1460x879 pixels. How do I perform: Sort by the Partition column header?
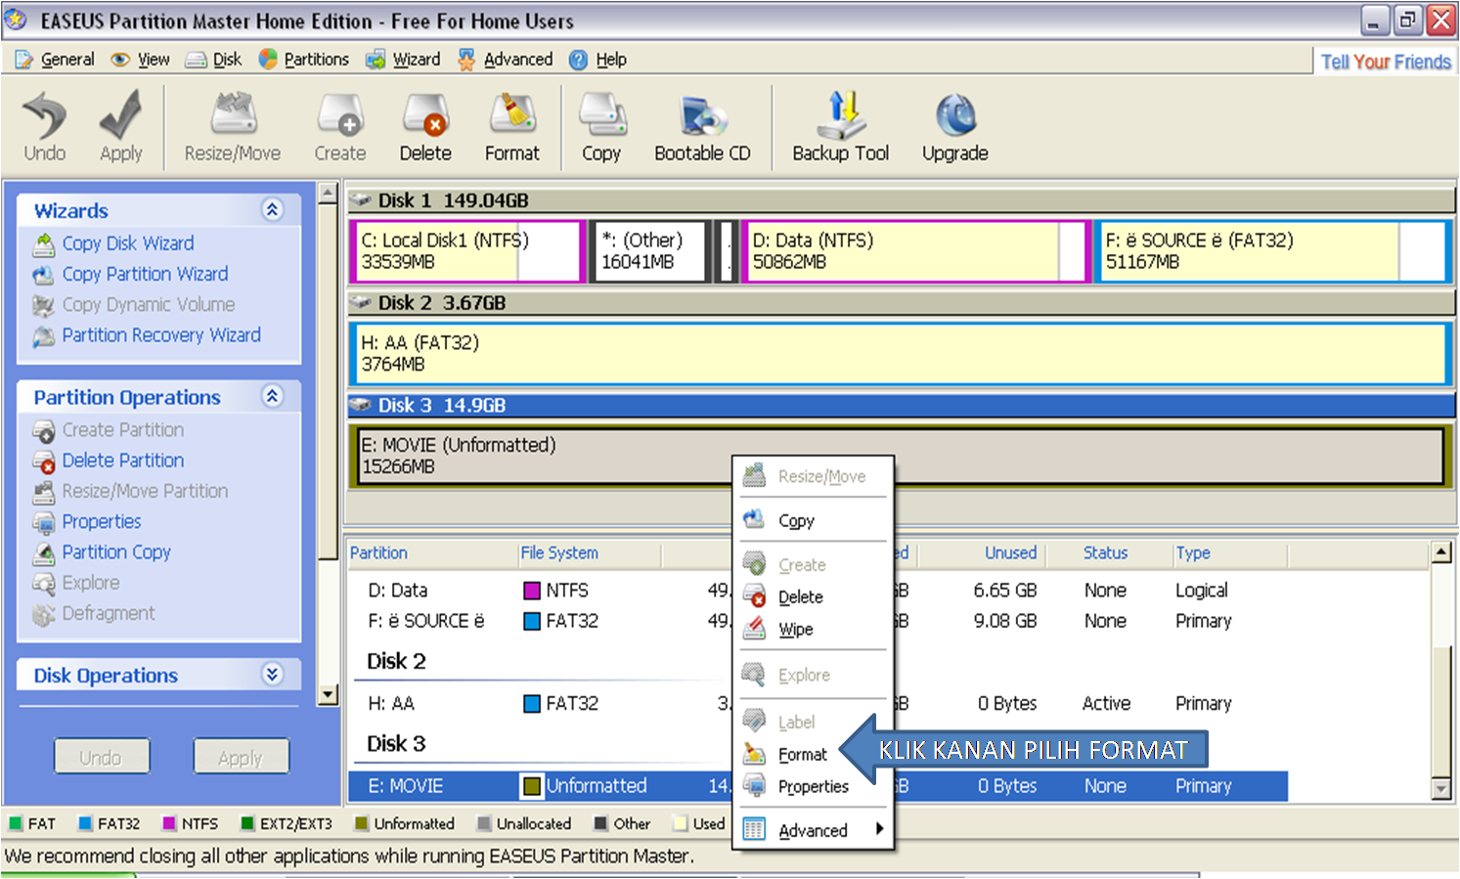pos(432,553)
